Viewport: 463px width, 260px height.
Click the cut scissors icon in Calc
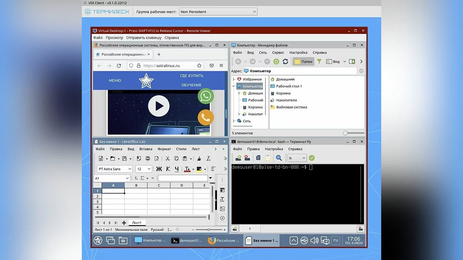[x=167, y=158]
